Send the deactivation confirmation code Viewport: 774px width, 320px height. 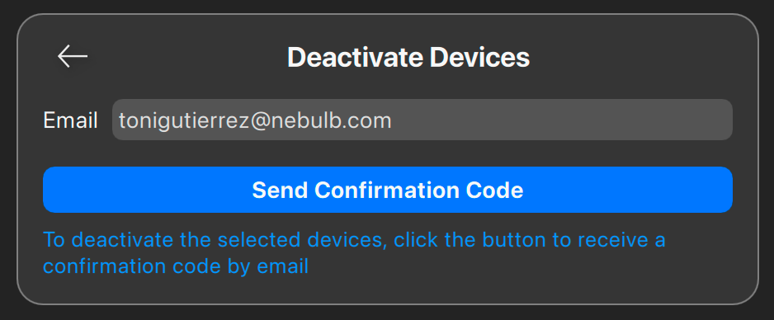coord(388,190)
